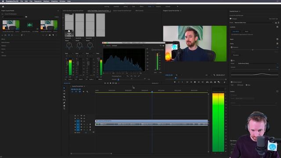Click the Home icon
This screenshot has height=158, width=281.
tap(3, 7)
